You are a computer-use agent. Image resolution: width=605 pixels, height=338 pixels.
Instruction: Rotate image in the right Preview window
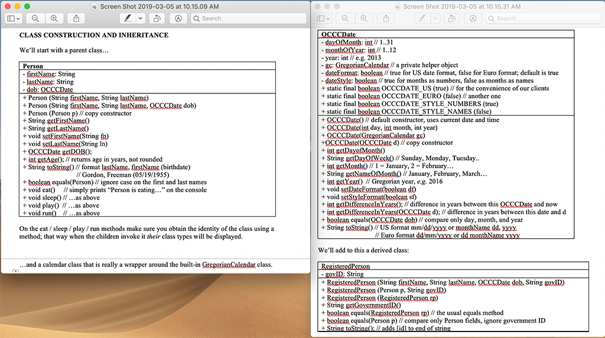[x=451, y=18]
